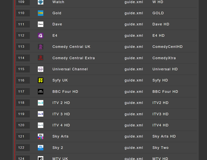Click the ITV2 logo icon
This screenshot has height=160, width=207.
coord(40,103)
